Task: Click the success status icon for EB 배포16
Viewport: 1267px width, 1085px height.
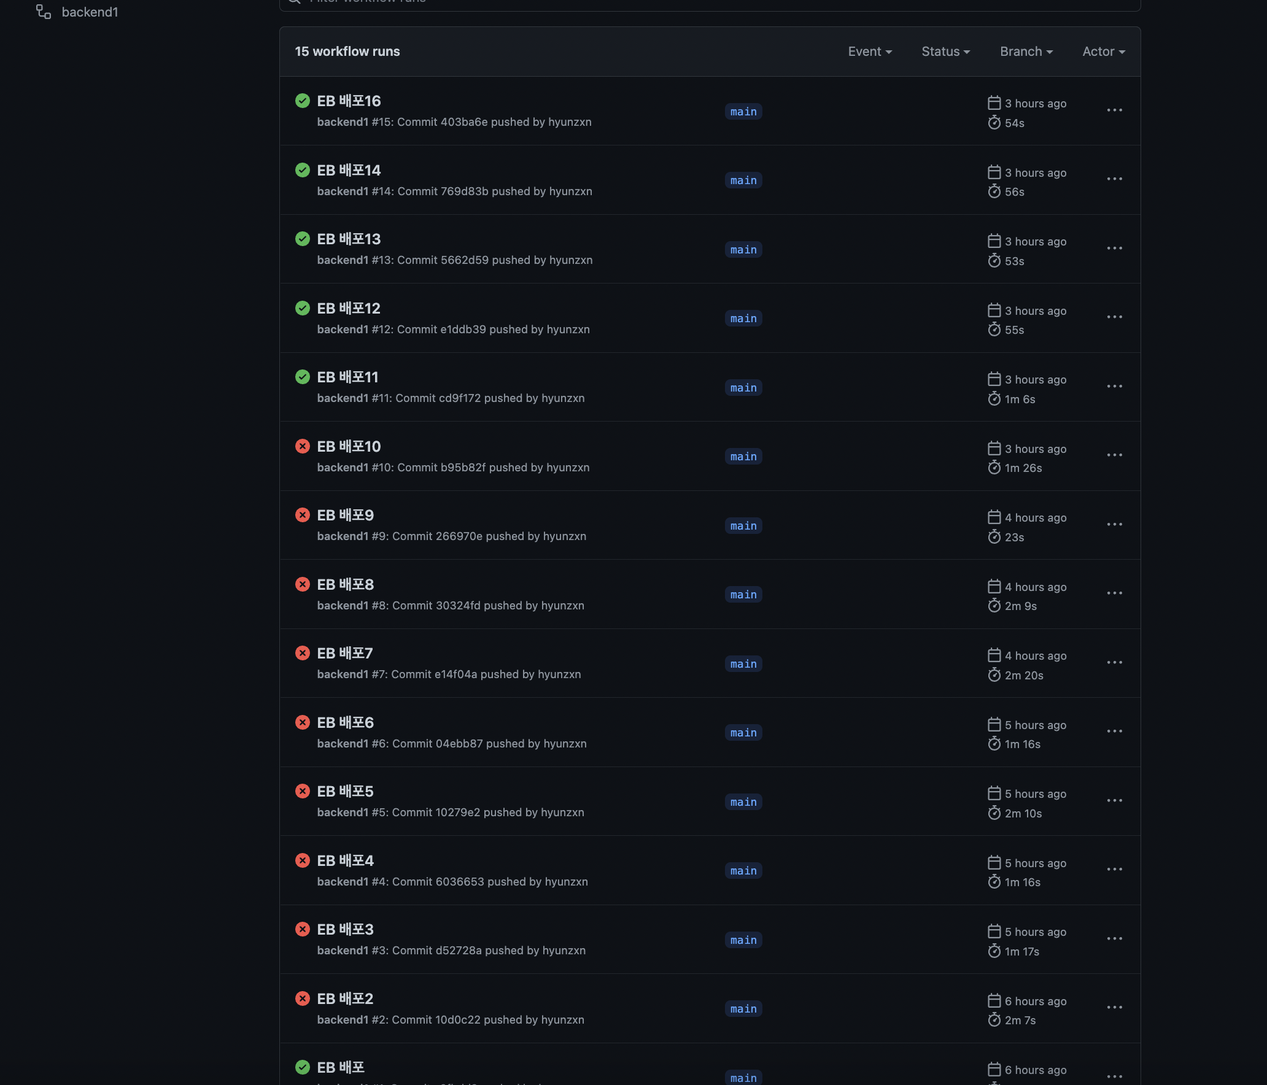Action: [x=302, y=101]
